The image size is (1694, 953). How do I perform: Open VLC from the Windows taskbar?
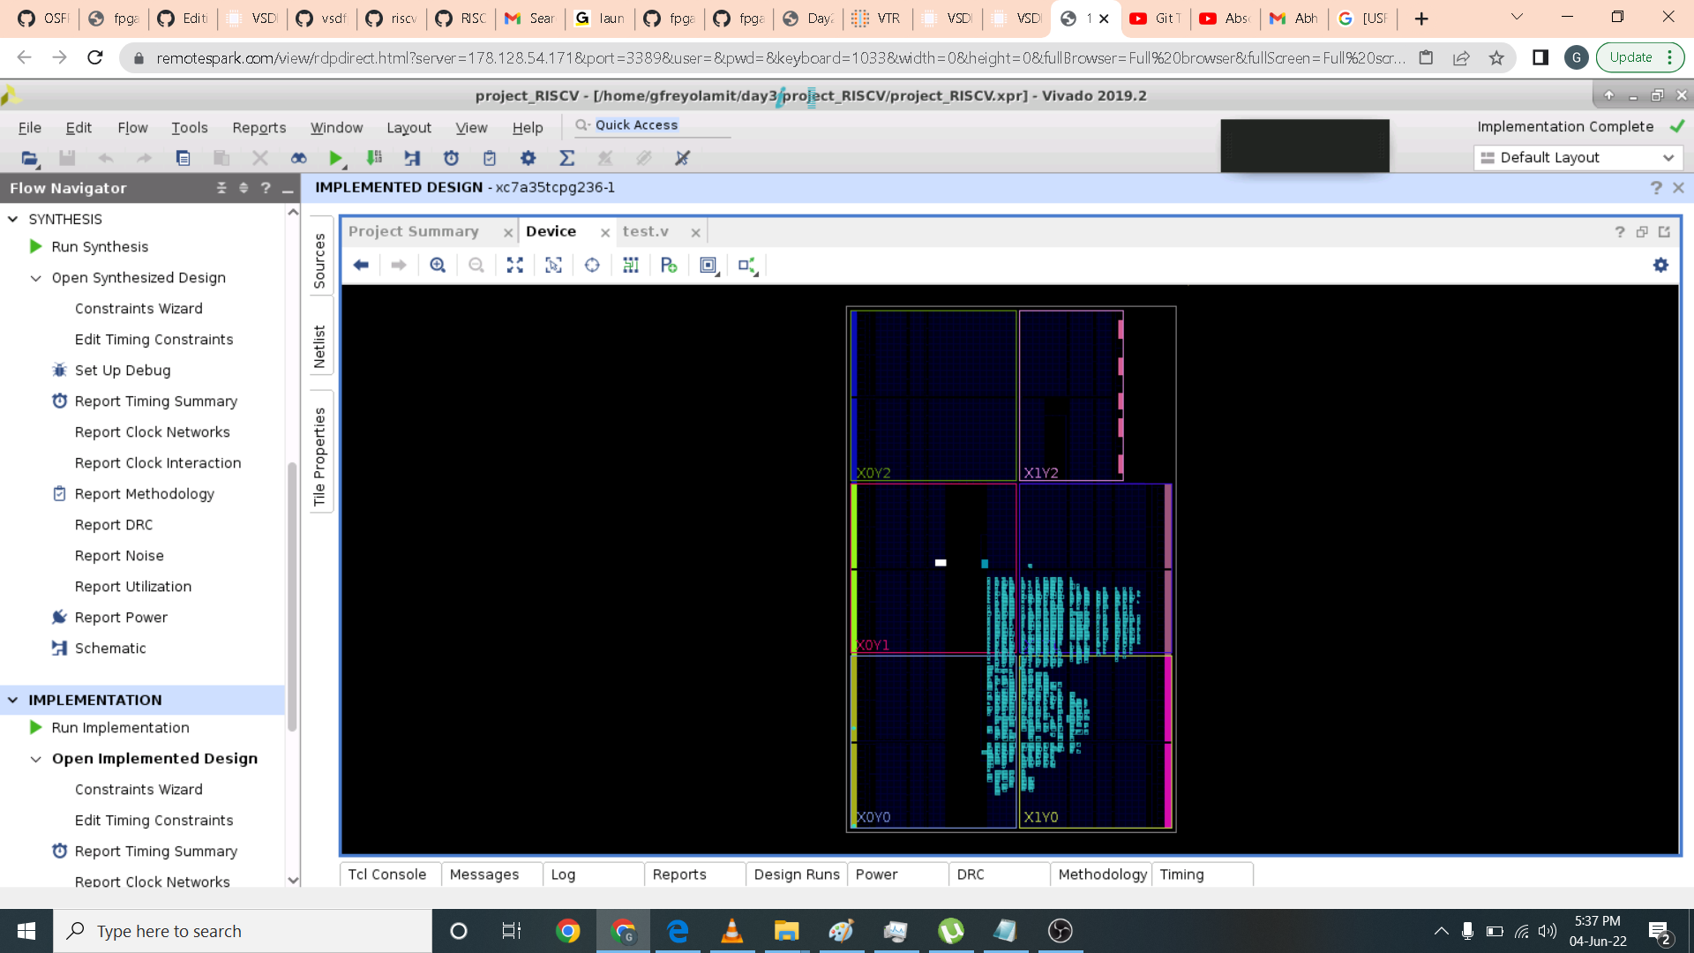pyautogui.click(x=731, y=931)
